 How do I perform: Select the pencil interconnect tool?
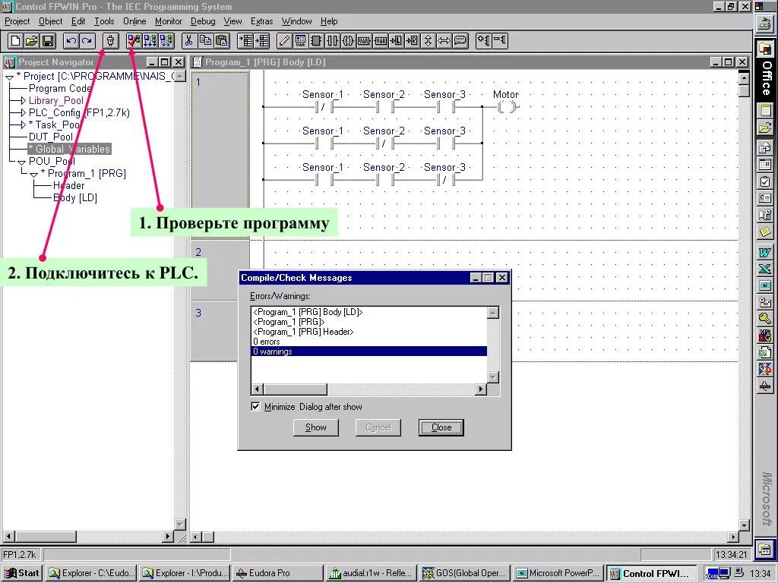click(x=284, y=41)
